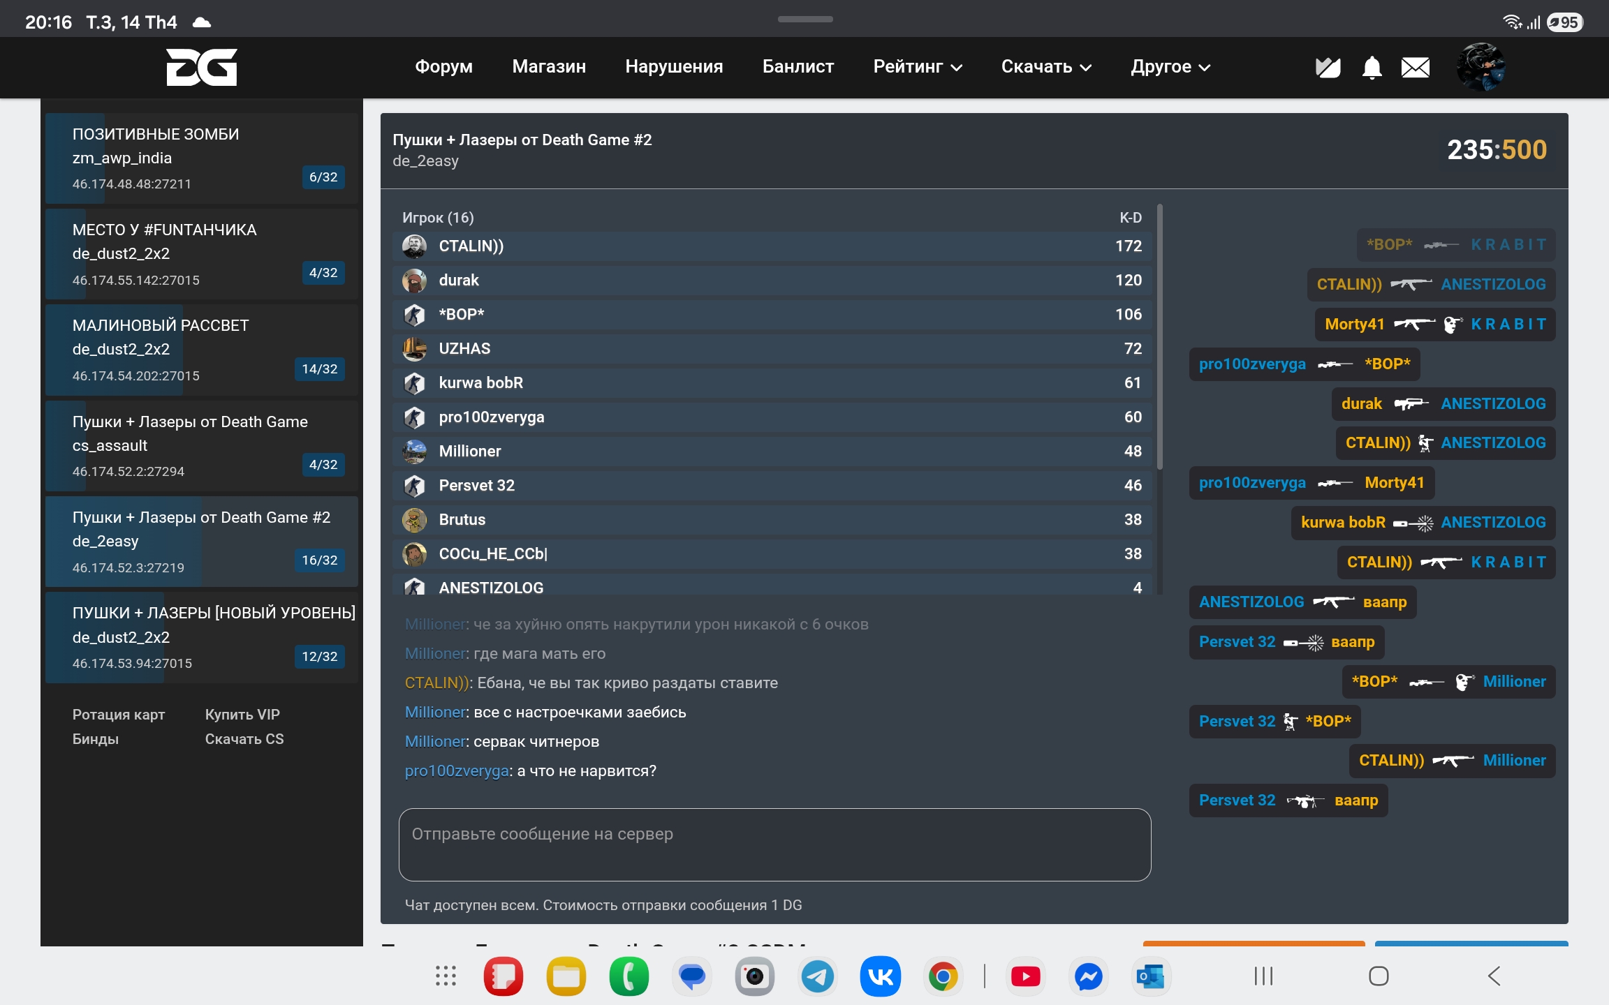Expand the Другое dropdown menu
The width and height of the screenshot is (1609, 1005).
click(1170, 67)
